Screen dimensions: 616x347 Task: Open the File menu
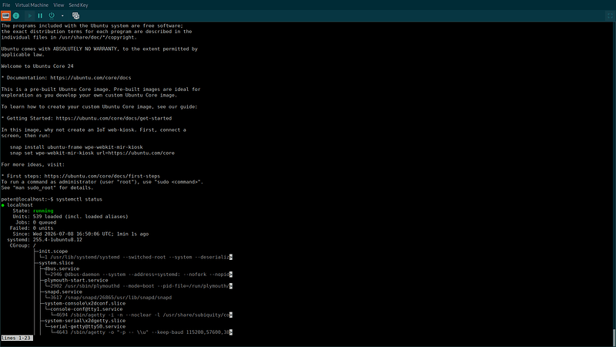6,5
